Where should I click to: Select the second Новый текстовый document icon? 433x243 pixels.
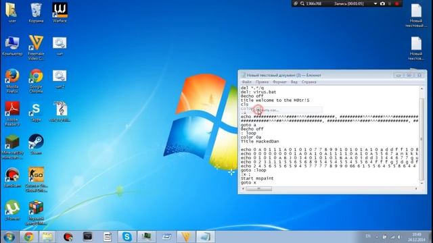(x=416, y=48)
